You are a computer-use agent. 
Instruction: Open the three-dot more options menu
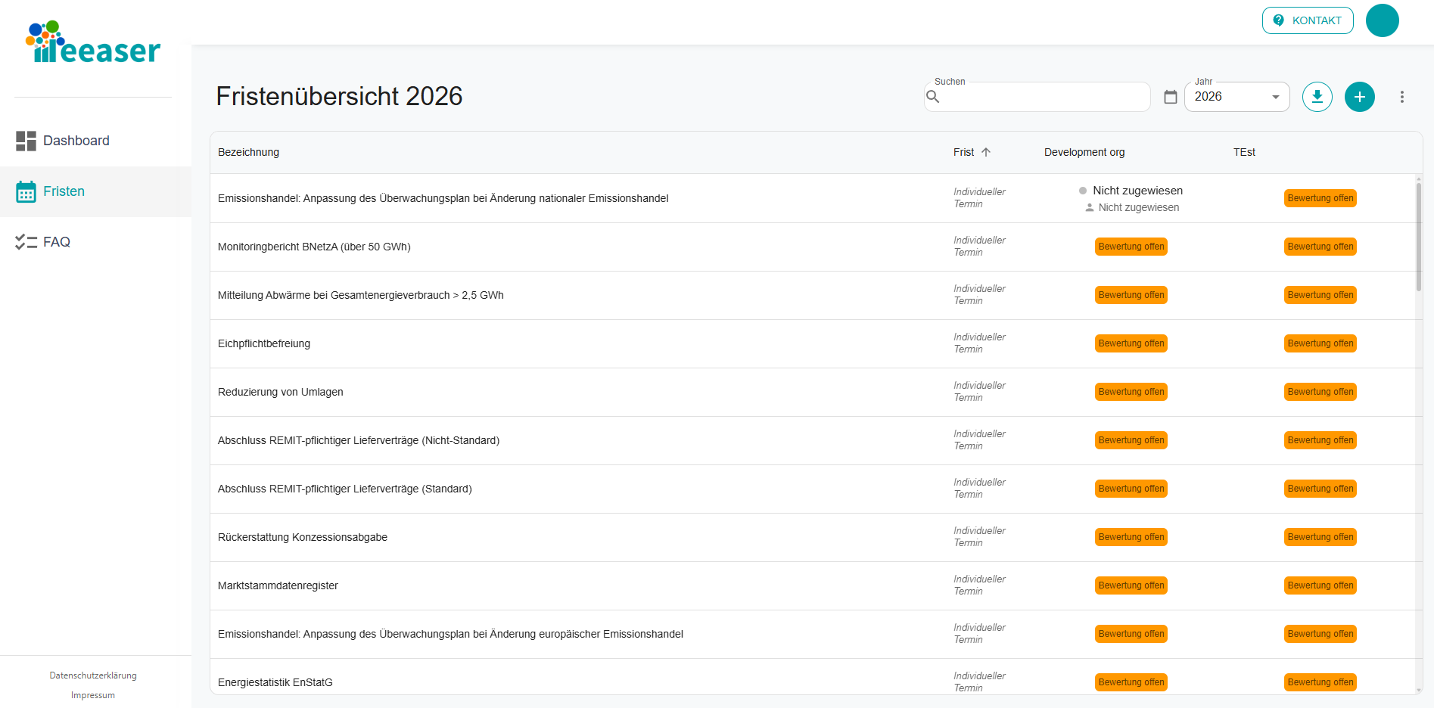click(x=1401, y=97)
